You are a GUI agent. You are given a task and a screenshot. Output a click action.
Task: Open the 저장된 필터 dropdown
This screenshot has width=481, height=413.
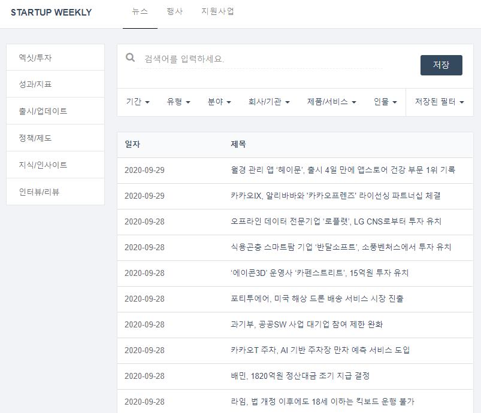pyautogui.click(x=439, y=102)
